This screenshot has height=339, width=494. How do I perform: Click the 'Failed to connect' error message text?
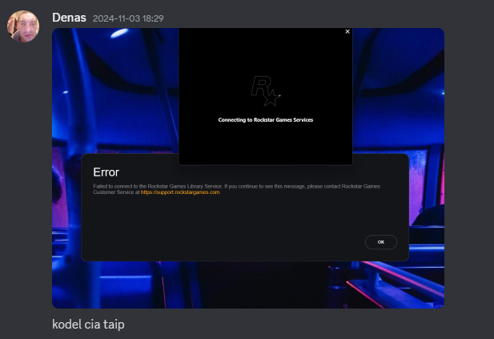(236, 189)
